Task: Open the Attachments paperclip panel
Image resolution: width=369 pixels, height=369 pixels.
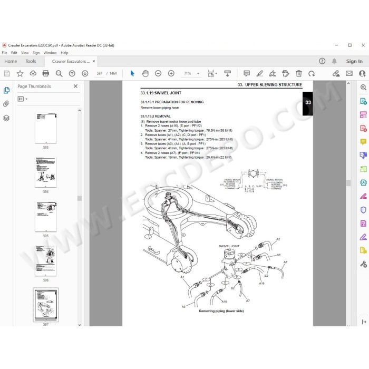Action: click(6, 104)
